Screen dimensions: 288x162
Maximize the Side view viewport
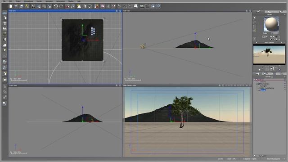click(x=250, y=11)
